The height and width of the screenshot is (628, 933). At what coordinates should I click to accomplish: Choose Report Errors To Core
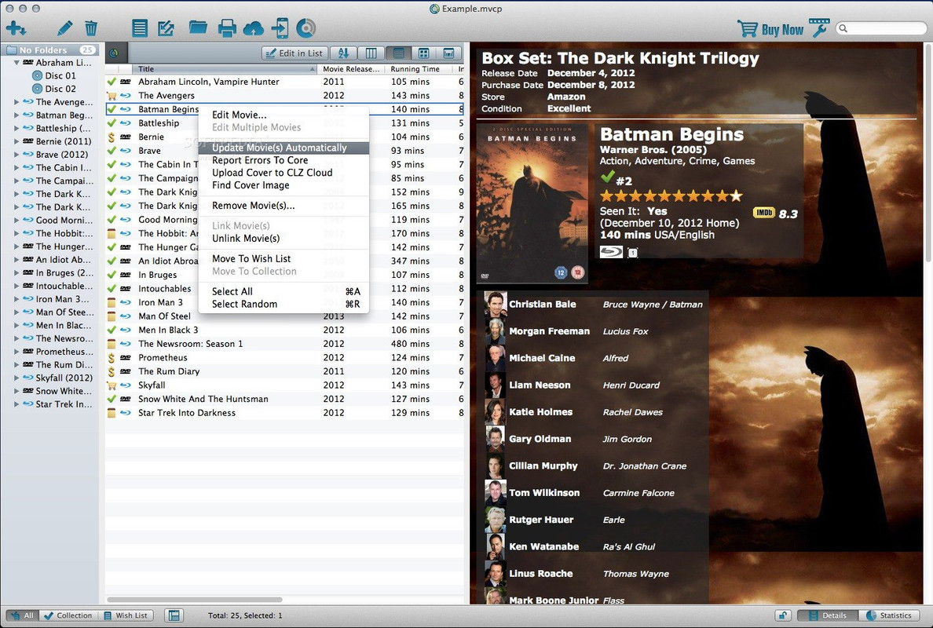coord(284,160)
